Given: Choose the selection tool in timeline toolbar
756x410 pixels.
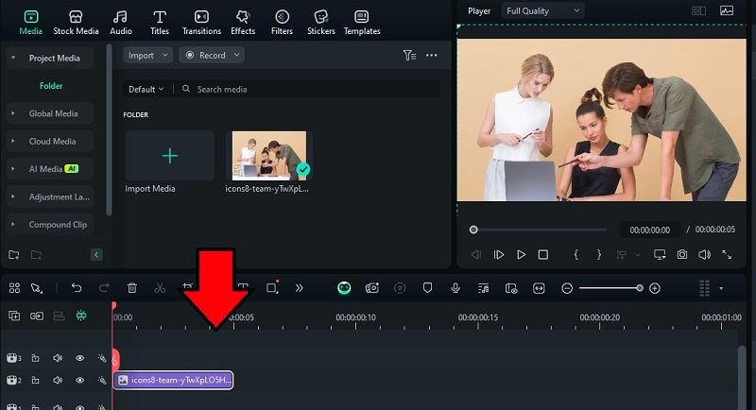Looking at the screenshot, I should pyautogui.click(x=37, y=288).
